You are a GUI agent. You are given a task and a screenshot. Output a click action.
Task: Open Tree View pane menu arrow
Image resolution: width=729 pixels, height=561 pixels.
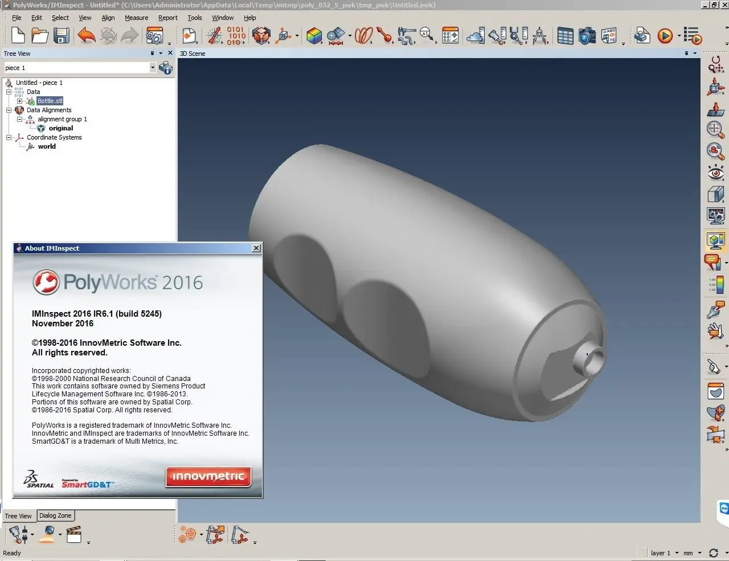[x=161, y=53]
